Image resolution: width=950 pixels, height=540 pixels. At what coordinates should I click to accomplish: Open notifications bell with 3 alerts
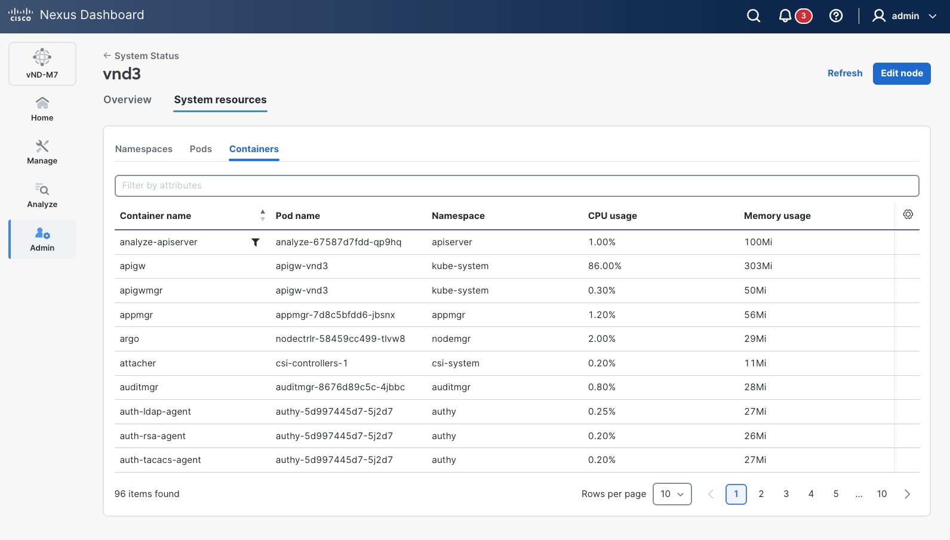(x=795, y=16)
